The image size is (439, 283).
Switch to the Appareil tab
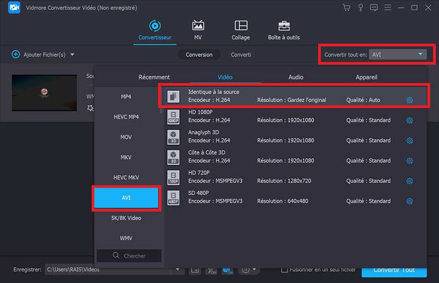[366, 77]
